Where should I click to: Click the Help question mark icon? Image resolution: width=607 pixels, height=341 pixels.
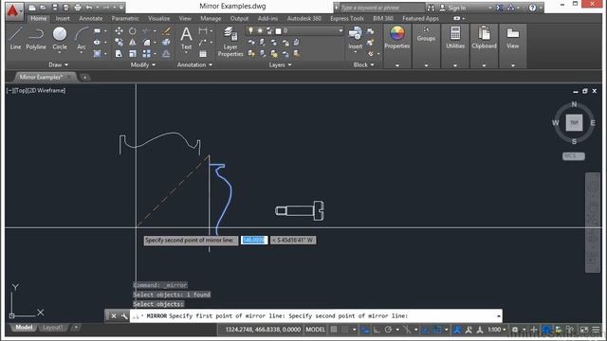point(532,8)
